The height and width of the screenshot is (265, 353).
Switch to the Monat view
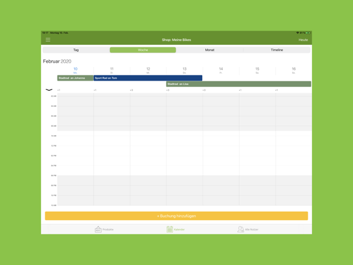pyautogui.click(x=210, y=50)
